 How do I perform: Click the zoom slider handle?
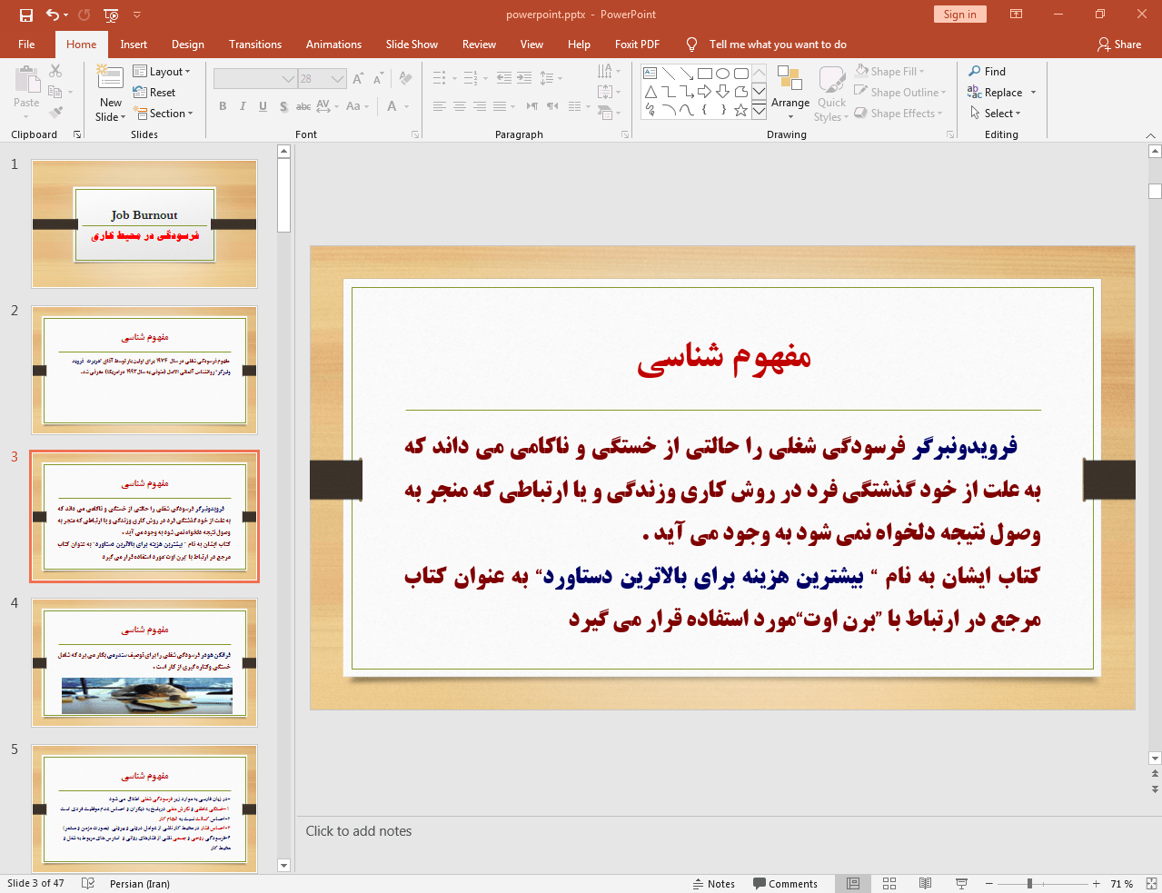[x=1029, y=884]
